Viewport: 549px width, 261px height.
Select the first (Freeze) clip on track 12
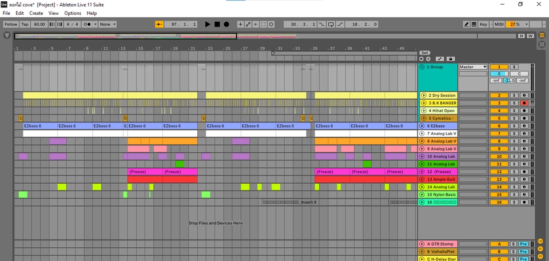(x=145, y=172)
